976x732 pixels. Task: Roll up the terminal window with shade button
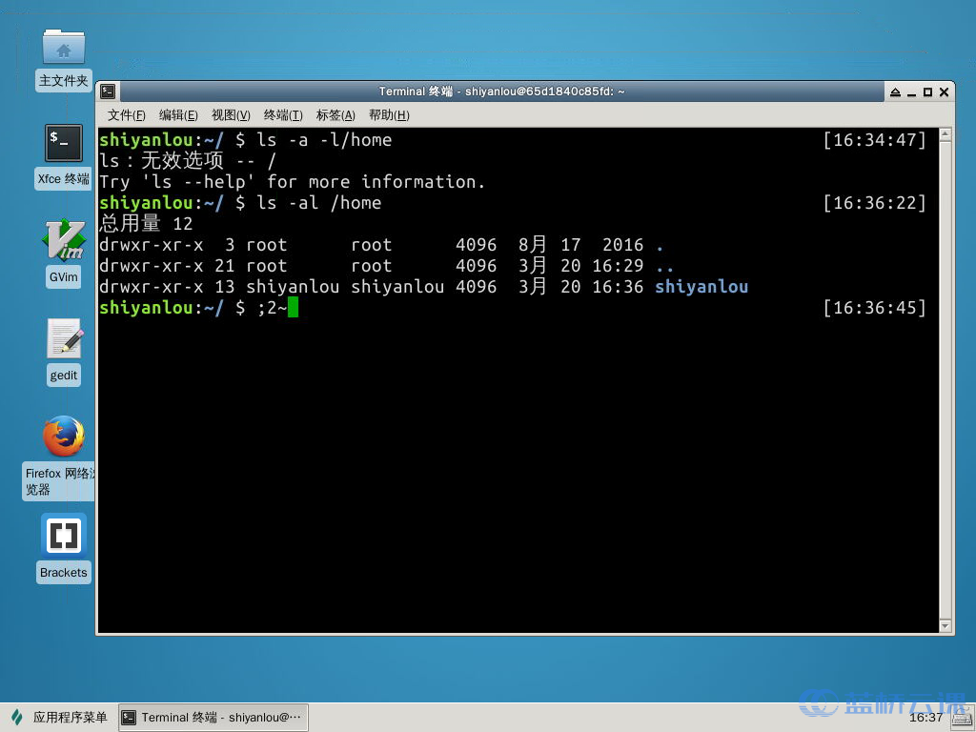click(895, 92)
